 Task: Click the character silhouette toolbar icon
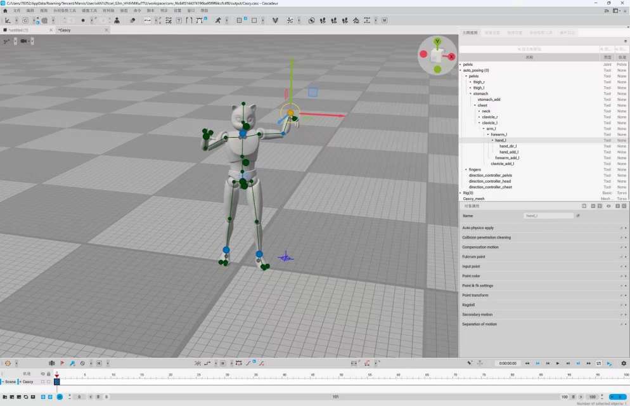point(117,20)
